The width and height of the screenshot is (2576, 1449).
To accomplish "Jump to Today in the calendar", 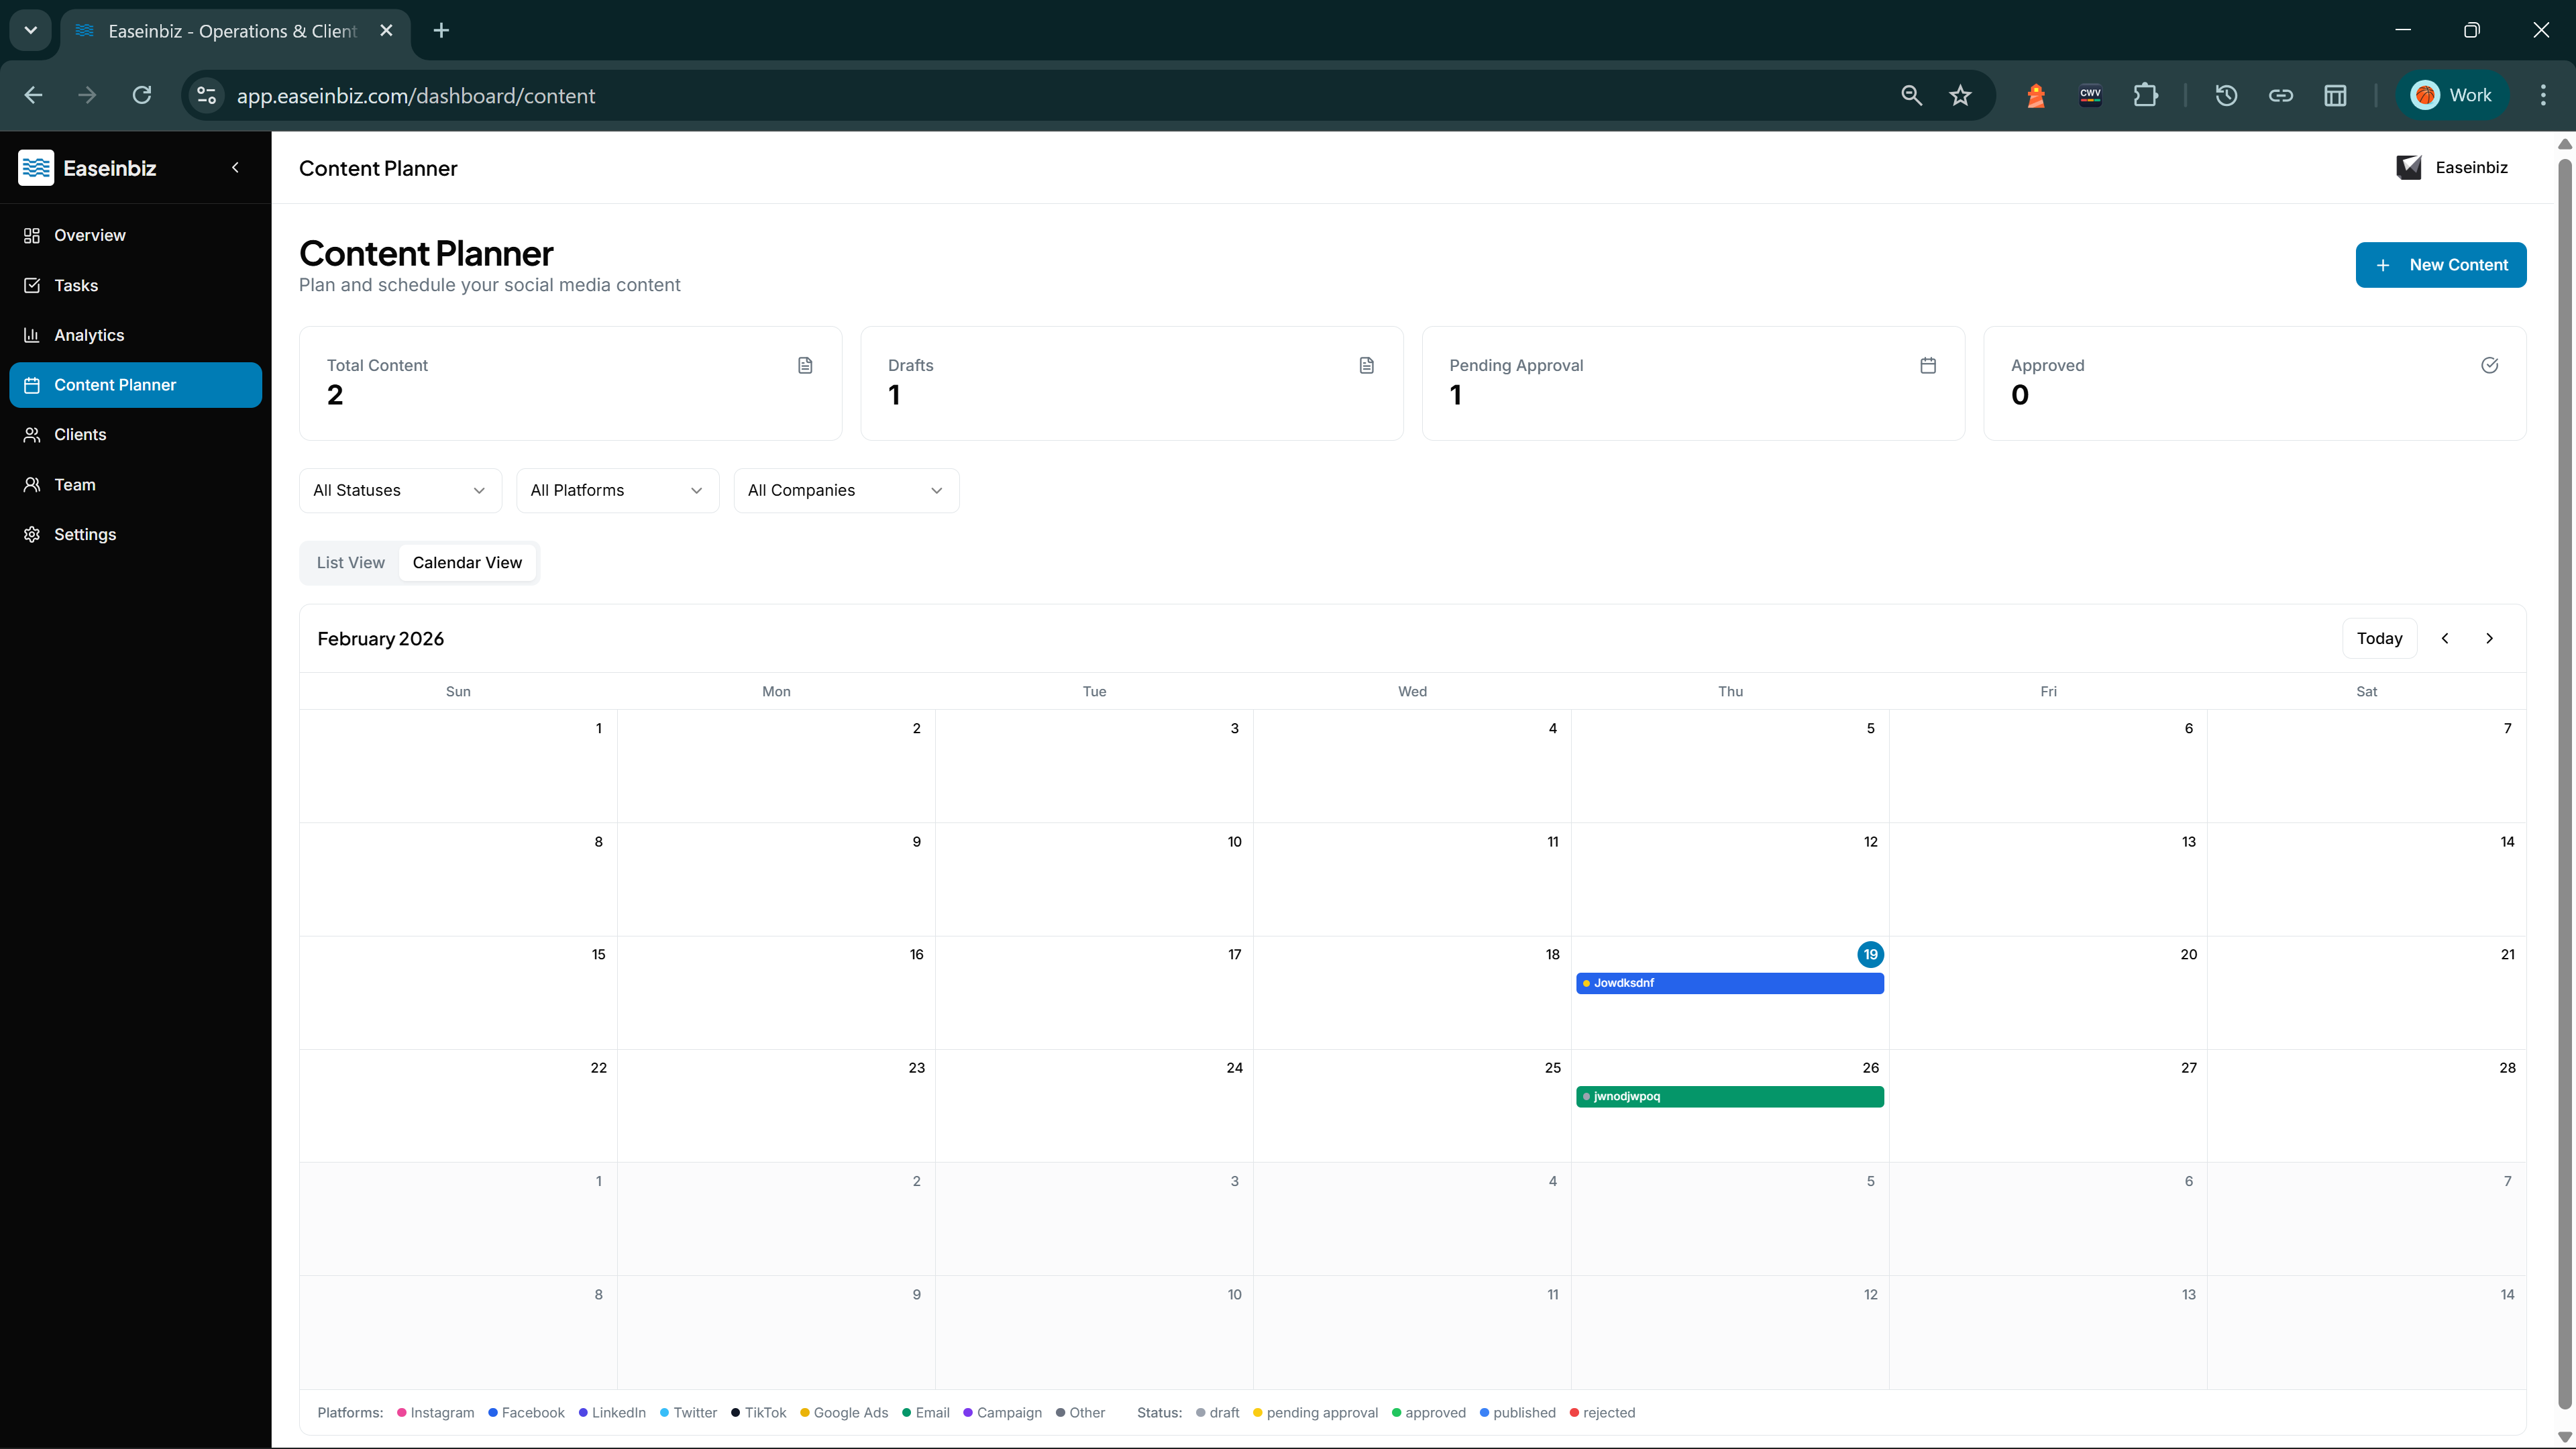I will (x=2380, y=638).
